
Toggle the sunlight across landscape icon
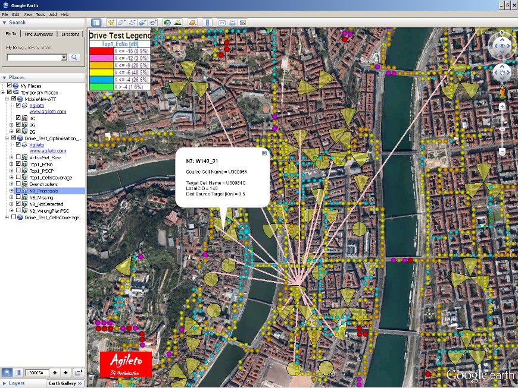pos(178,23)
